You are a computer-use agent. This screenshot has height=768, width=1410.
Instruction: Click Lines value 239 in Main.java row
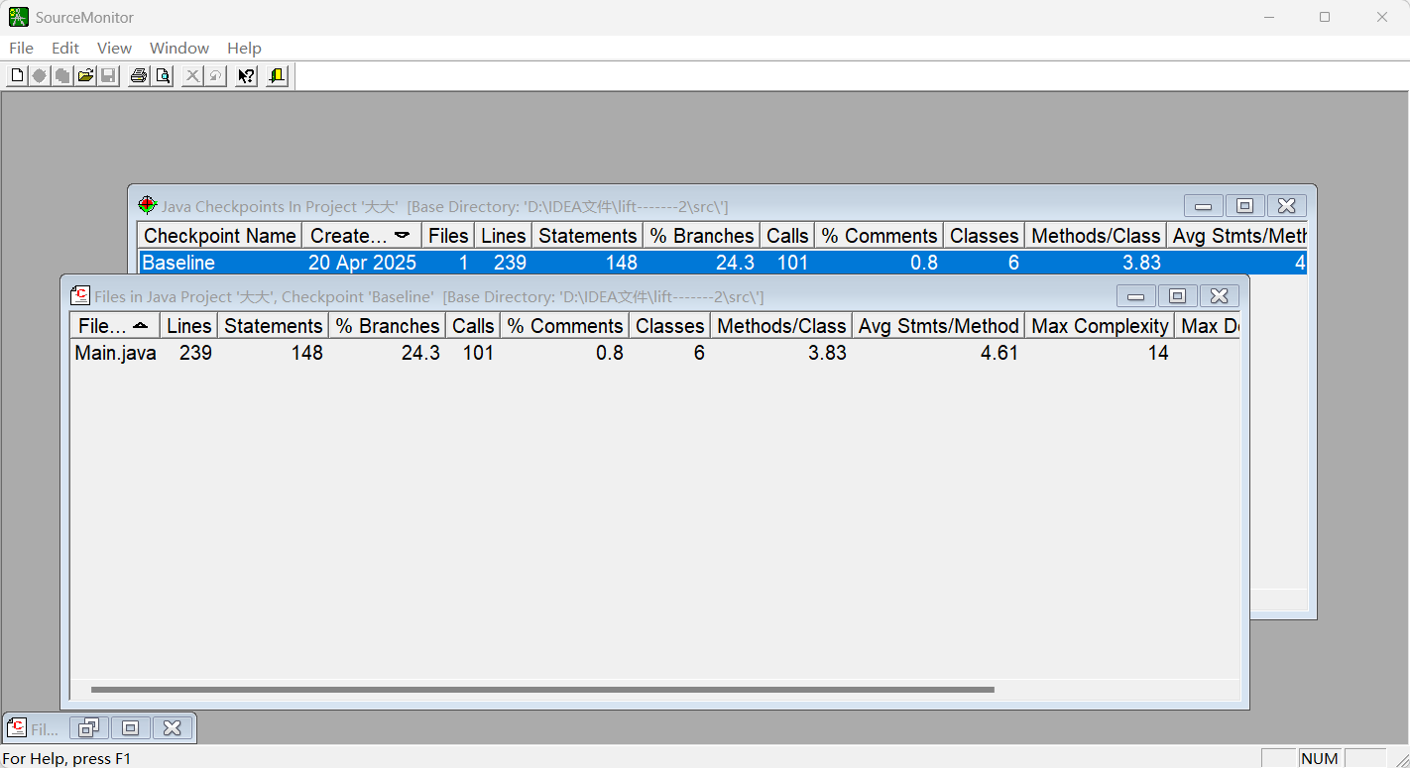[195, 353]
